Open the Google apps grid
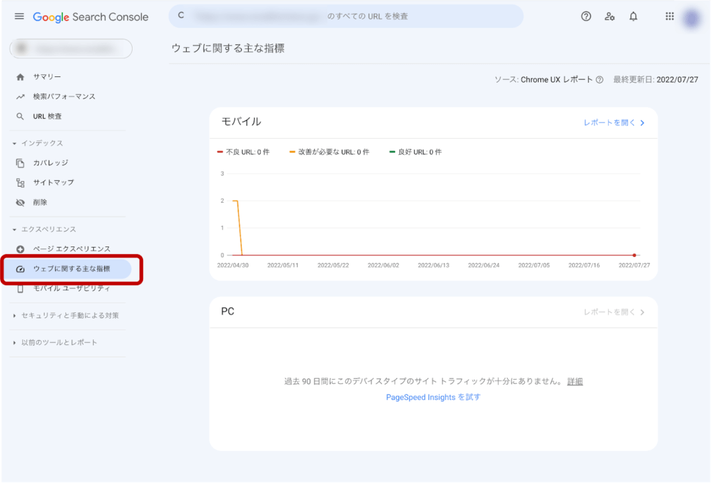 pyautogui.click(x=669, y=17)
